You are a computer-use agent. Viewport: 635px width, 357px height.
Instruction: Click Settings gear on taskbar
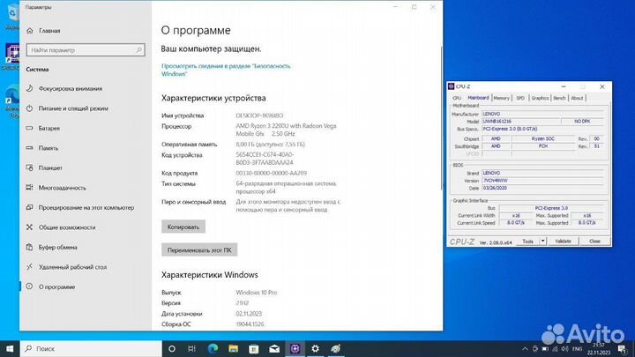pyautogui.click(x=315, y=348)
